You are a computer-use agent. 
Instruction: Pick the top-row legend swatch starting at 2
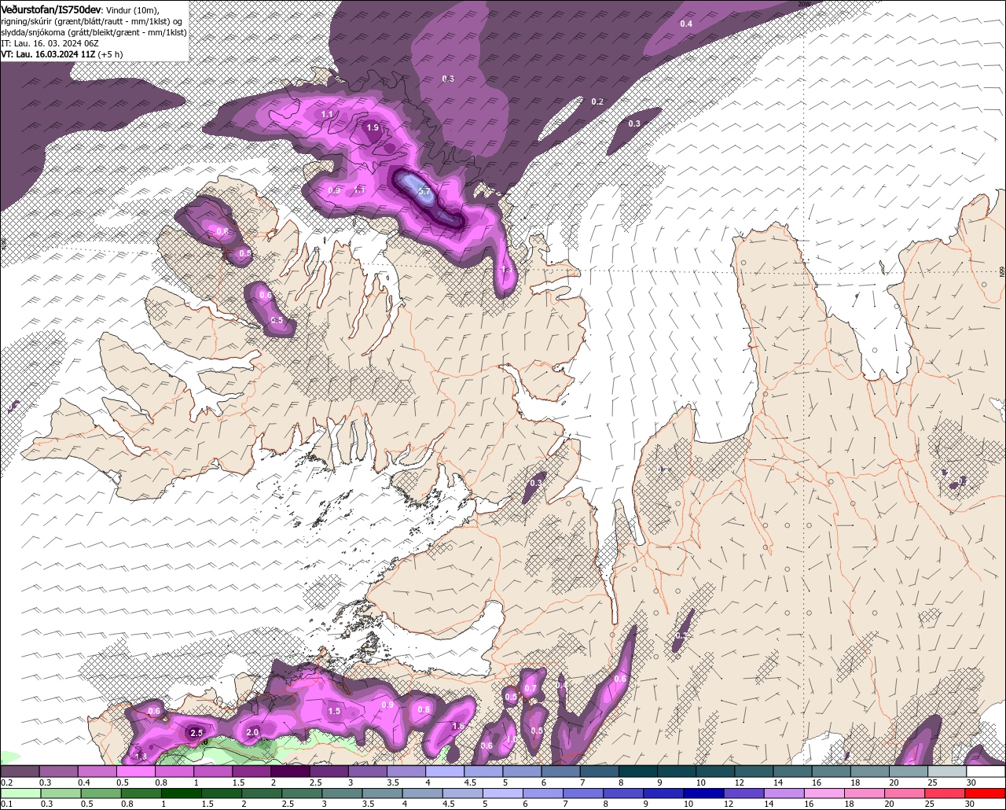(290, 771)
